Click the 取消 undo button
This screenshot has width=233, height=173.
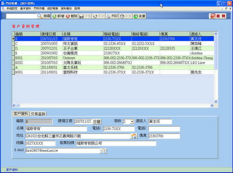[99, 16]
